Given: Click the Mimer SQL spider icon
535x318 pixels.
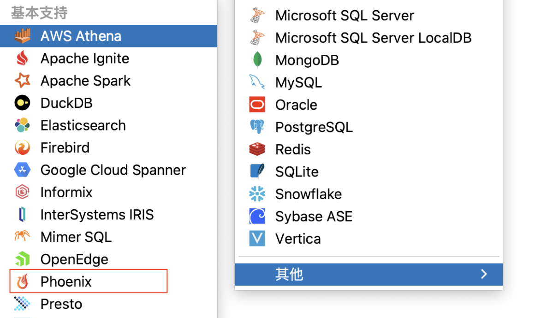Looking at the screenshot, I should tap(23, 236).
